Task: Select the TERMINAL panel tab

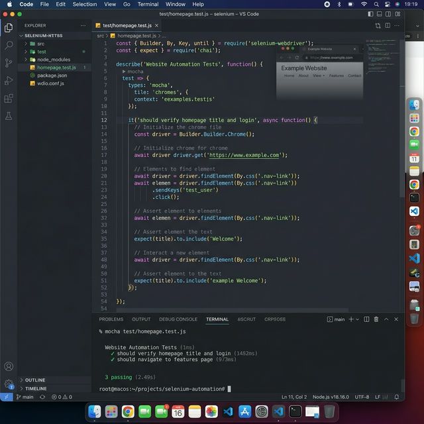Action: click(x=217, y=319)
